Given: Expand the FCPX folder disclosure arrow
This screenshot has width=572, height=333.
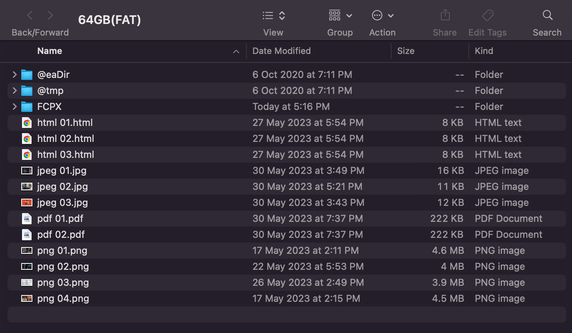Looking at the screenshot, I should (x=14, y=107).
